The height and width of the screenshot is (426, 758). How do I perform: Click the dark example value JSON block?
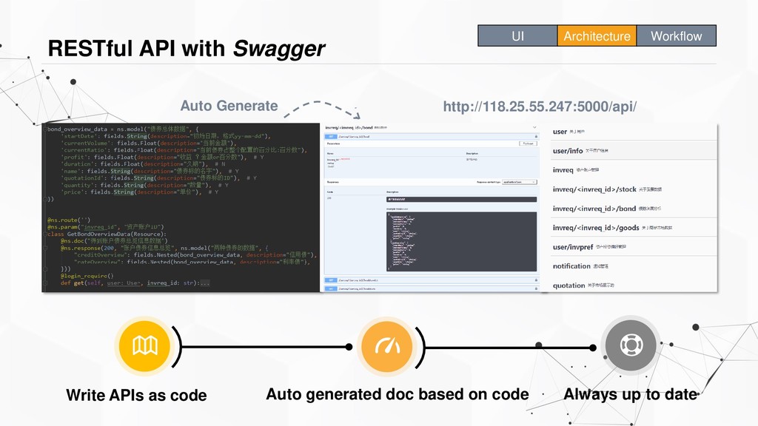(461, 242)
